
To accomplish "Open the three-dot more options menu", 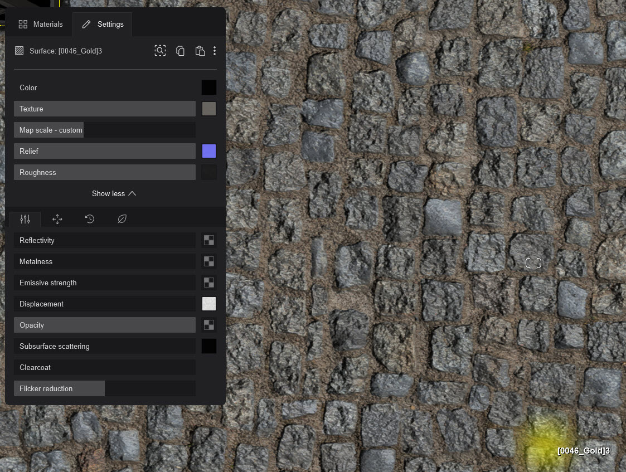I will [x=215, y=51].
